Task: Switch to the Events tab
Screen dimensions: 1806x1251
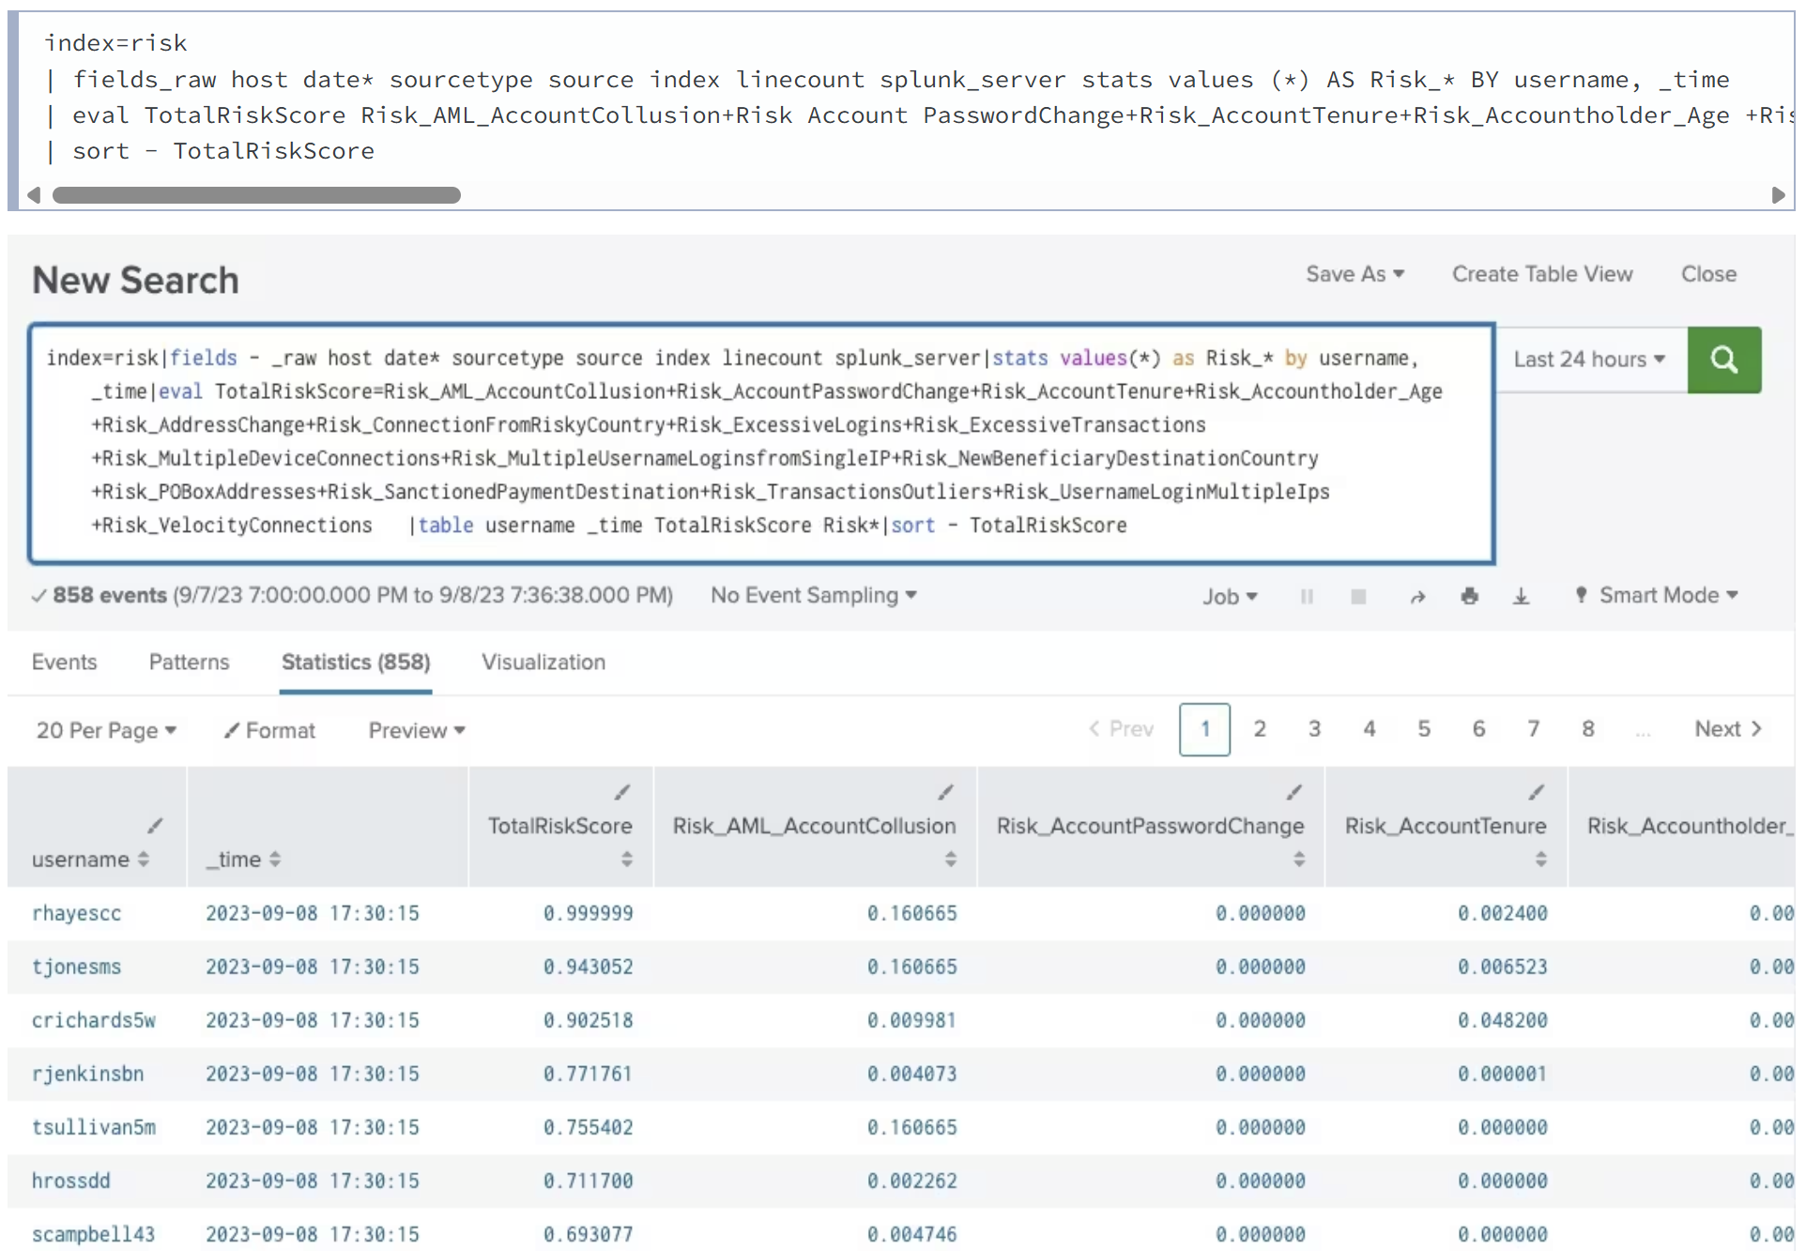Action: coord(64,663)
